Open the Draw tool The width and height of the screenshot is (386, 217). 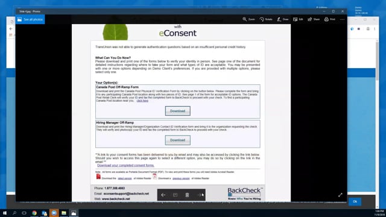[x=283, y=19]
